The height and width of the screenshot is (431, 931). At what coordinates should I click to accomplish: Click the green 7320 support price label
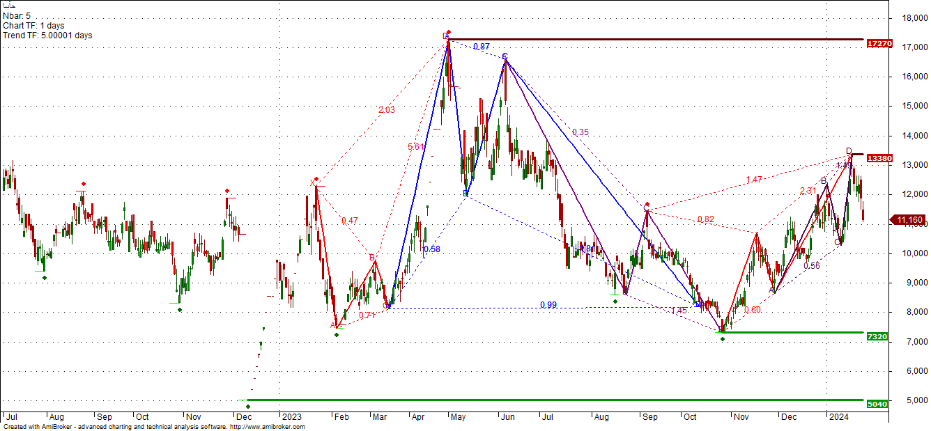point(877,336)
